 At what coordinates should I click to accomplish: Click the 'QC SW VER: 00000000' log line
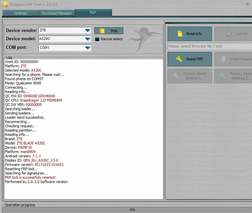[23, 105]
